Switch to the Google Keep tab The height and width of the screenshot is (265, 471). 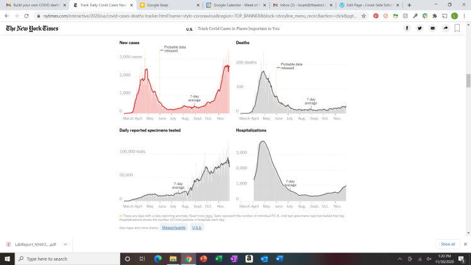pyautogui.click(x=167, y=5)
